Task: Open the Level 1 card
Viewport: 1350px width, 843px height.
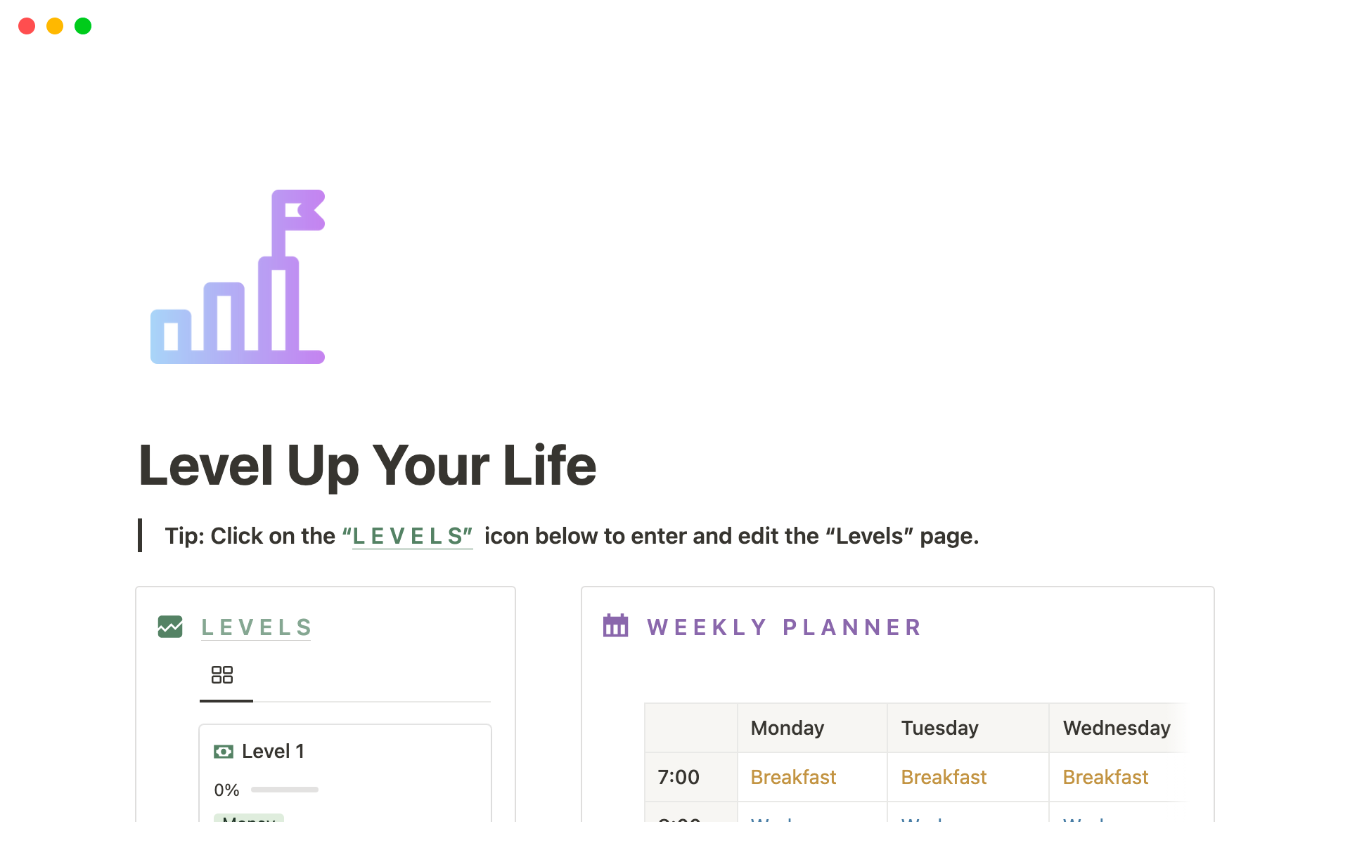Action: point(273,750)
